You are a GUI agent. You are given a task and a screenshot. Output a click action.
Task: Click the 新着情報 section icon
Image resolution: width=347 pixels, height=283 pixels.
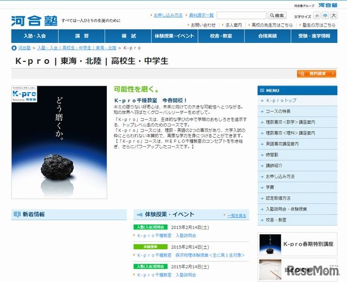click(x=17, y=214)
